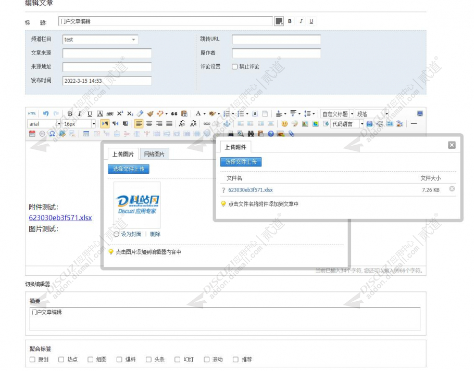
Task: Check the 禁止评论 checkbox
Action: [x=234, y=67]
